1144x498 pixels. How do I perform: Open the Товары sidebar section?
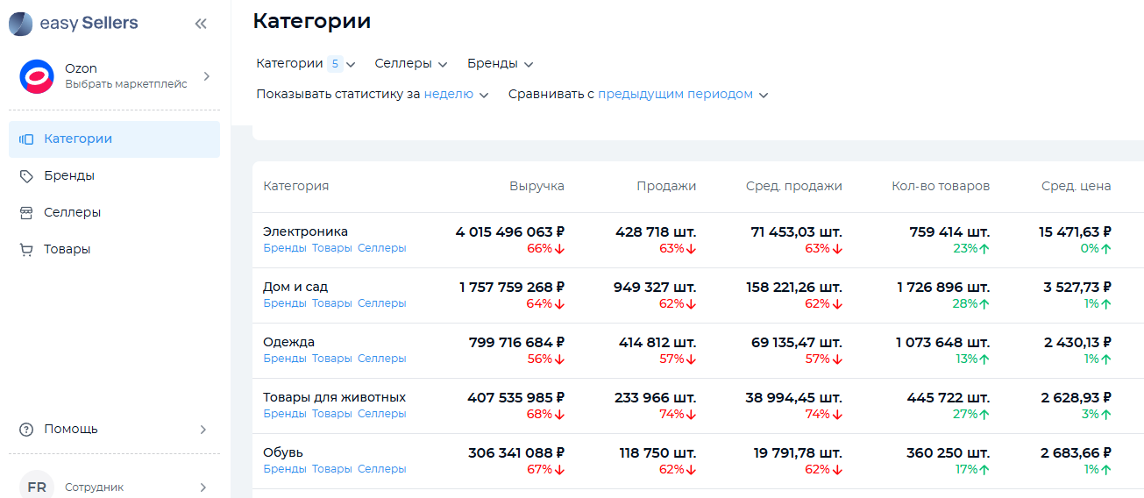click(x=68, y=250)
